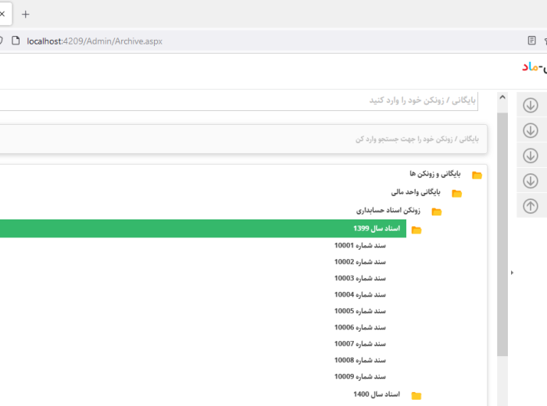
Task: Click folder icon beside بایگانی واحد مالی
Action: pyautogui.click(x=456, y=193)
